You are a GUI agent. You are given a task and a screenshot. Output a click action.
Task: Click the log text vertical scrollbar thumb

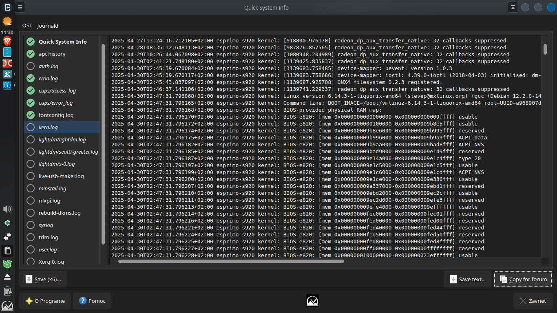click(545, 49)
